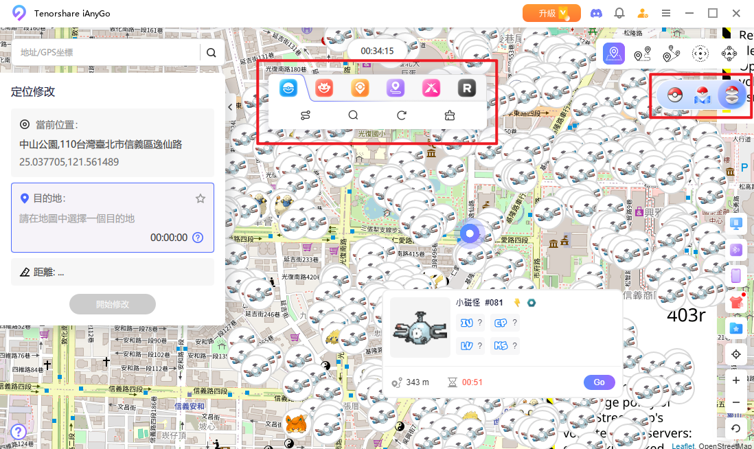Click the purple Bluetooth icon
Viewport: 754px width, 449px height.
(x=735, y=249)
